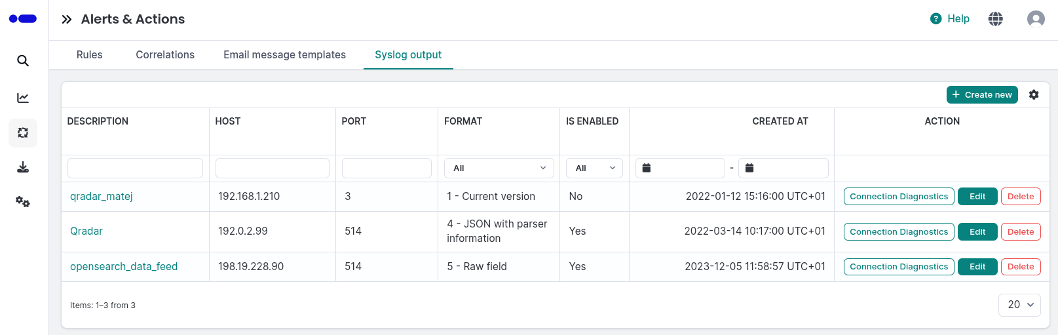Open the opensearch_data_feed link
The image size is (1058, 335).
pyautogui.click(x=124, y=267)
